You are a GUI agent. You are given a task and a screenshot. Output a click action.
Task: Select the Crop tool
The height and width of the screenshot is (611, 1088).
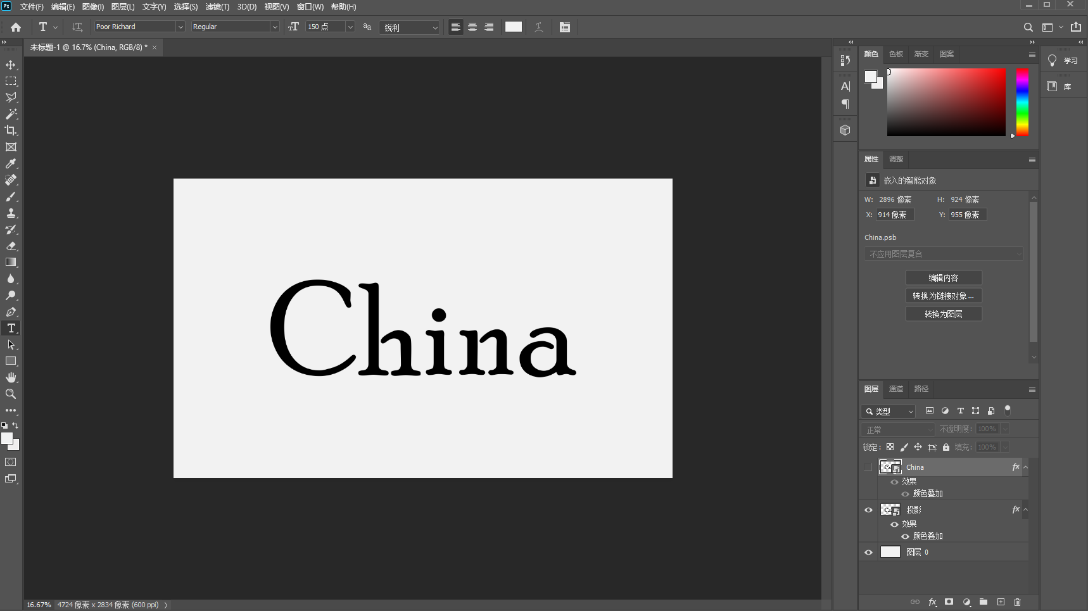[11, 130]
